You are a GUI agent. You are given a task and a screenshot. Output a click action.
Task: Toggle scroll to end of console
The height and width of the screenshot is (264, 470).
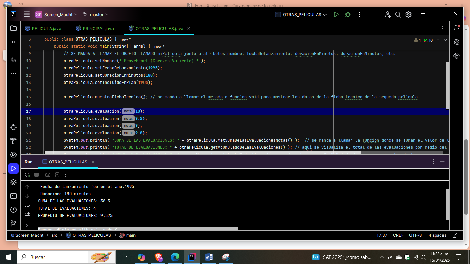click(27, 214)
